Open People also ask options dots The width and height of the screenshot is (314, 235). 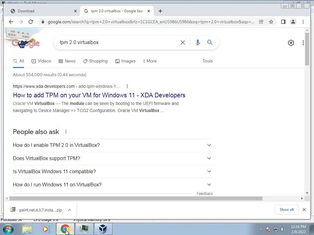coord(66,132)
